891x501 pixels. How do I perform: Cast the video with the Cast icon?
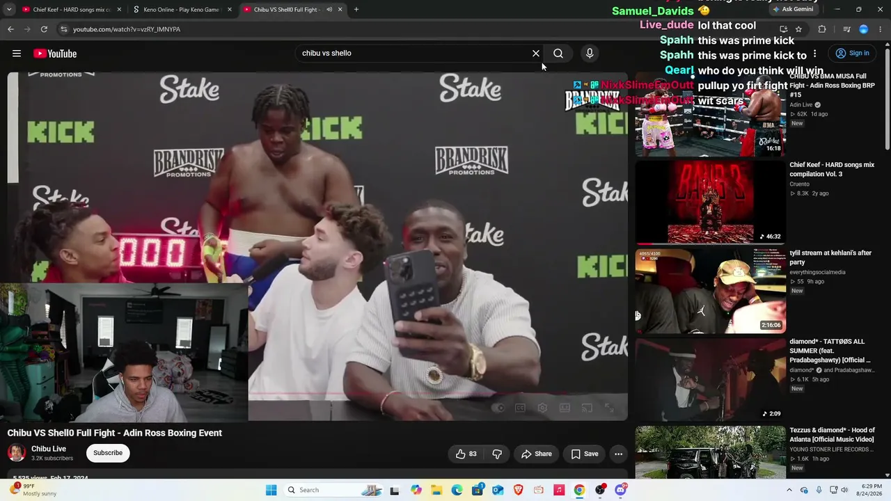[587, 408]
